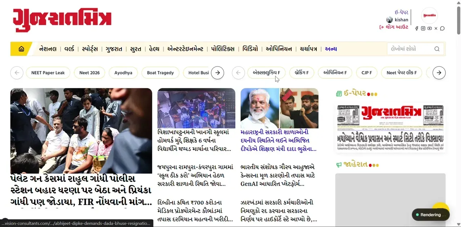Select the CJP F tag
The image size is (461, 227).
coord(367,73)
